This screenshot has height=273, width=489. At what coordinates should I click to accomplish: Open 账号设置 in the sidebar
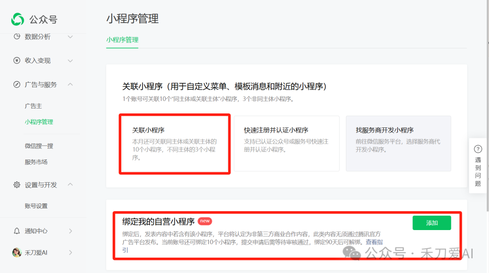click(36, 206)
